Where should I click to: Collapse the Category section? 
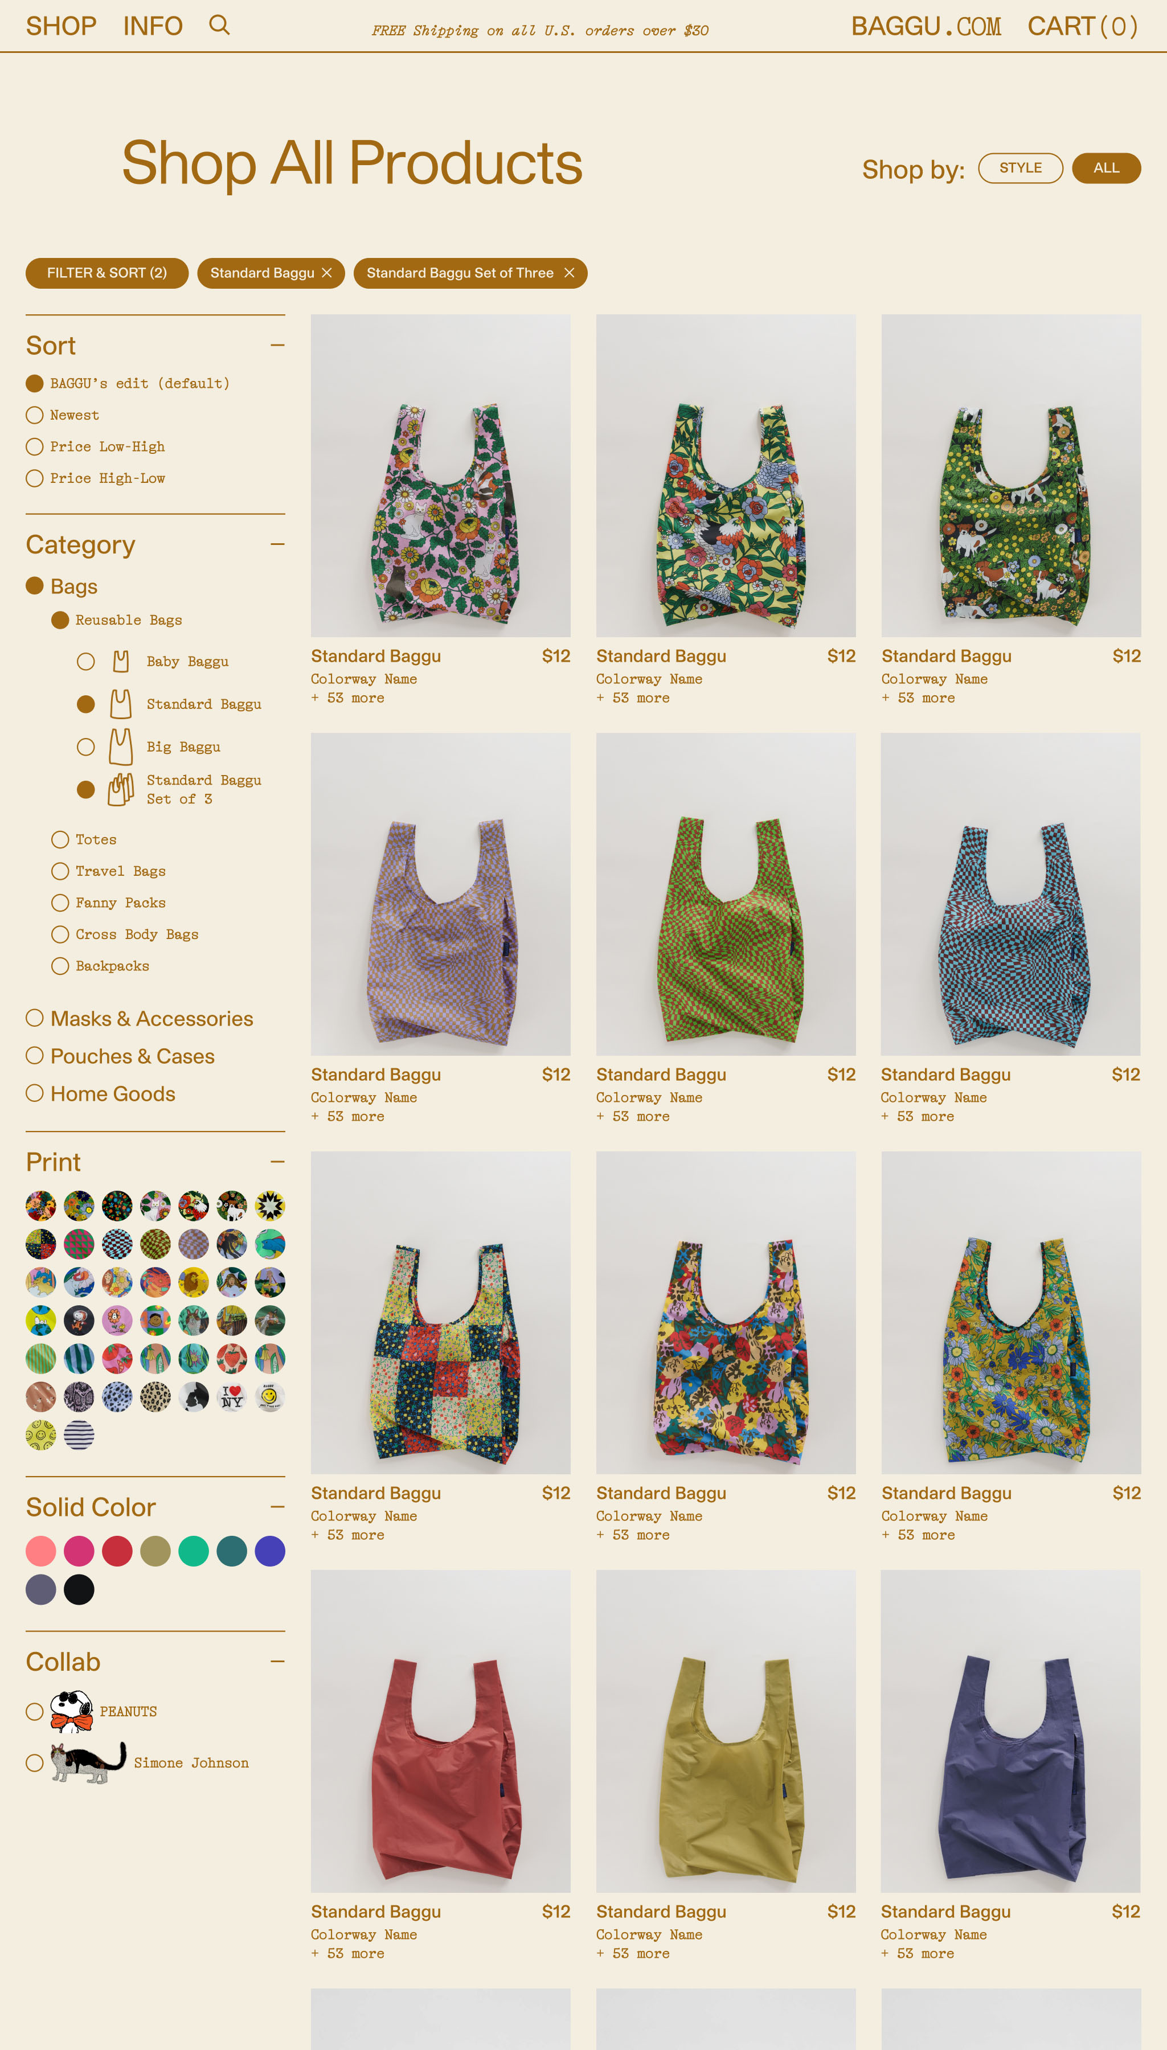[277, 545]
